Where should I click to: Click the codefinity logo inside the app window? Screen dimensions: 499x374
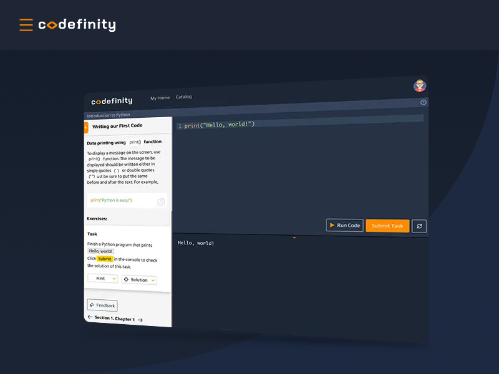tap(112, 101)
